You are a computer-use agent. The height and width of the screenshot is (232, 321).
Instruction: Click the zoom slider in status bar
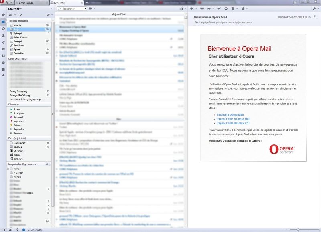pos(298,230)
